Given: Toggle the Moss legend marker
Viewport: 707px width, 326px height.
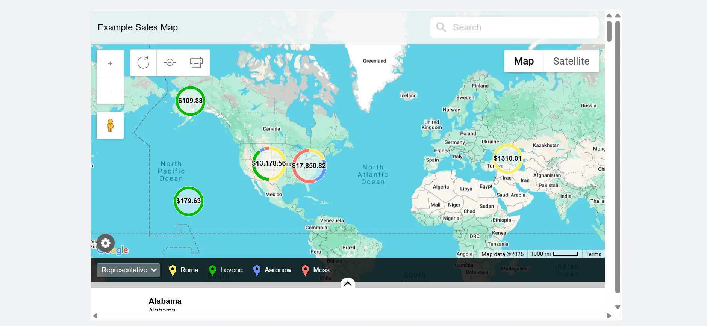Looking at the screenshot, I should click(306, 270).
